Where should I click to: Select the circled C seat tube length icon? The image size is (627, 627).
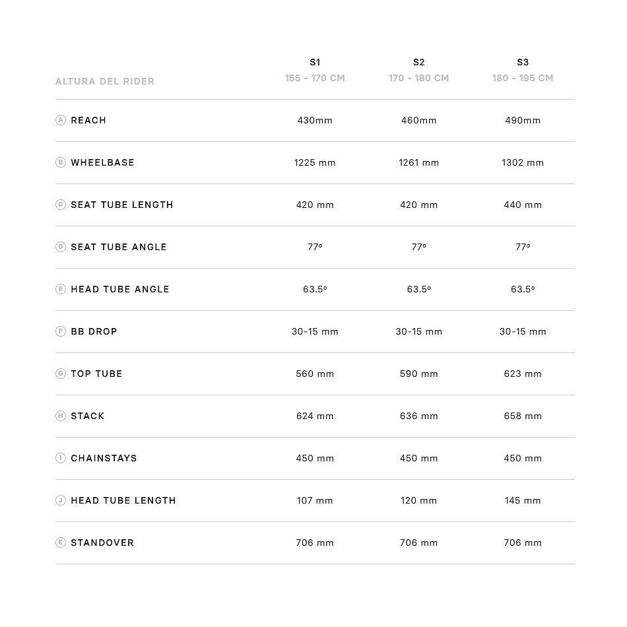click(61, 205)
